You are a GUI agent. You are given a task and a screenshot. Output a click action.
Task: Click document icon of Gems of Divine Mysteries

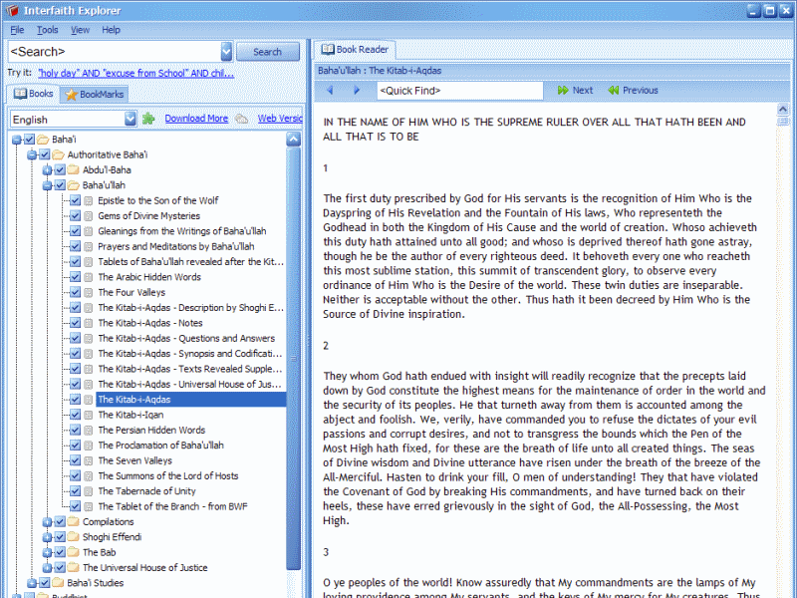pyautogui.click(x=89, y=216)
